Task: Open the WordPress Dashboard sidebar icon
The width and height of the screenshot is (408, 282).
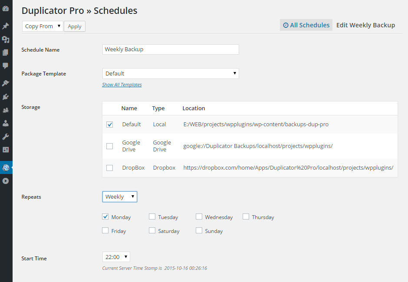Action: [6, 9]
